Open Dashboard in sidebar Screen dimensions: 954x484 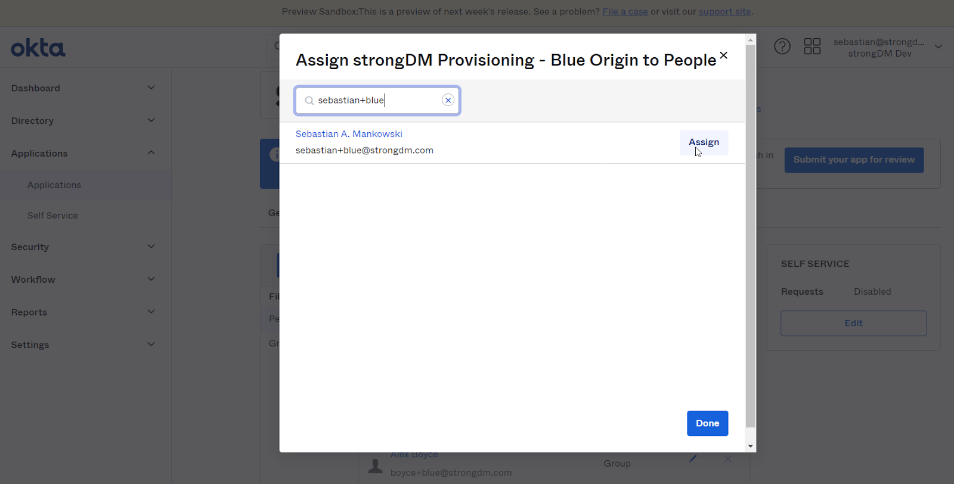click(36, 88)
